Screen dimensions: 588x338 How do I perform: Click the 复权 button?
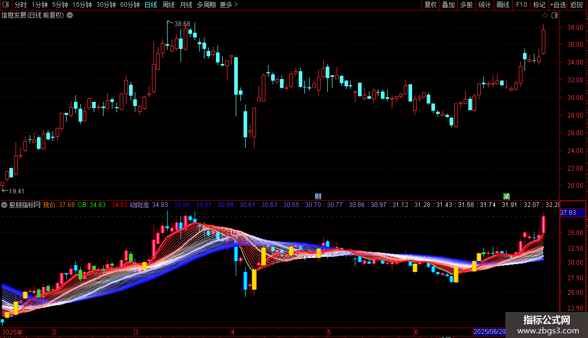[430, 5]
